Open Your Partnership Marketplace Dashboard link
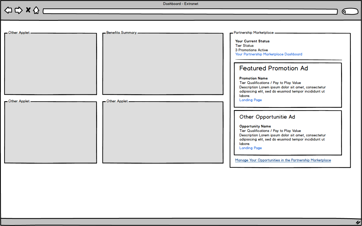This screenshot has height=226, width=362. pyautogui.click(x=269, y=54)
